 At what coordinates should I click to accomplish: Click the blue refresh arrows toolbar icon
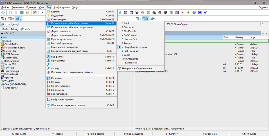[x=3, y=12]
